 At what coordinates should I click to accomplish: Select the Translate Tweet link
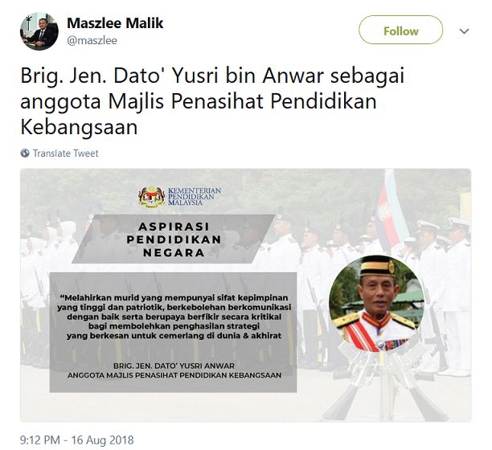click(x=66, y=153)
